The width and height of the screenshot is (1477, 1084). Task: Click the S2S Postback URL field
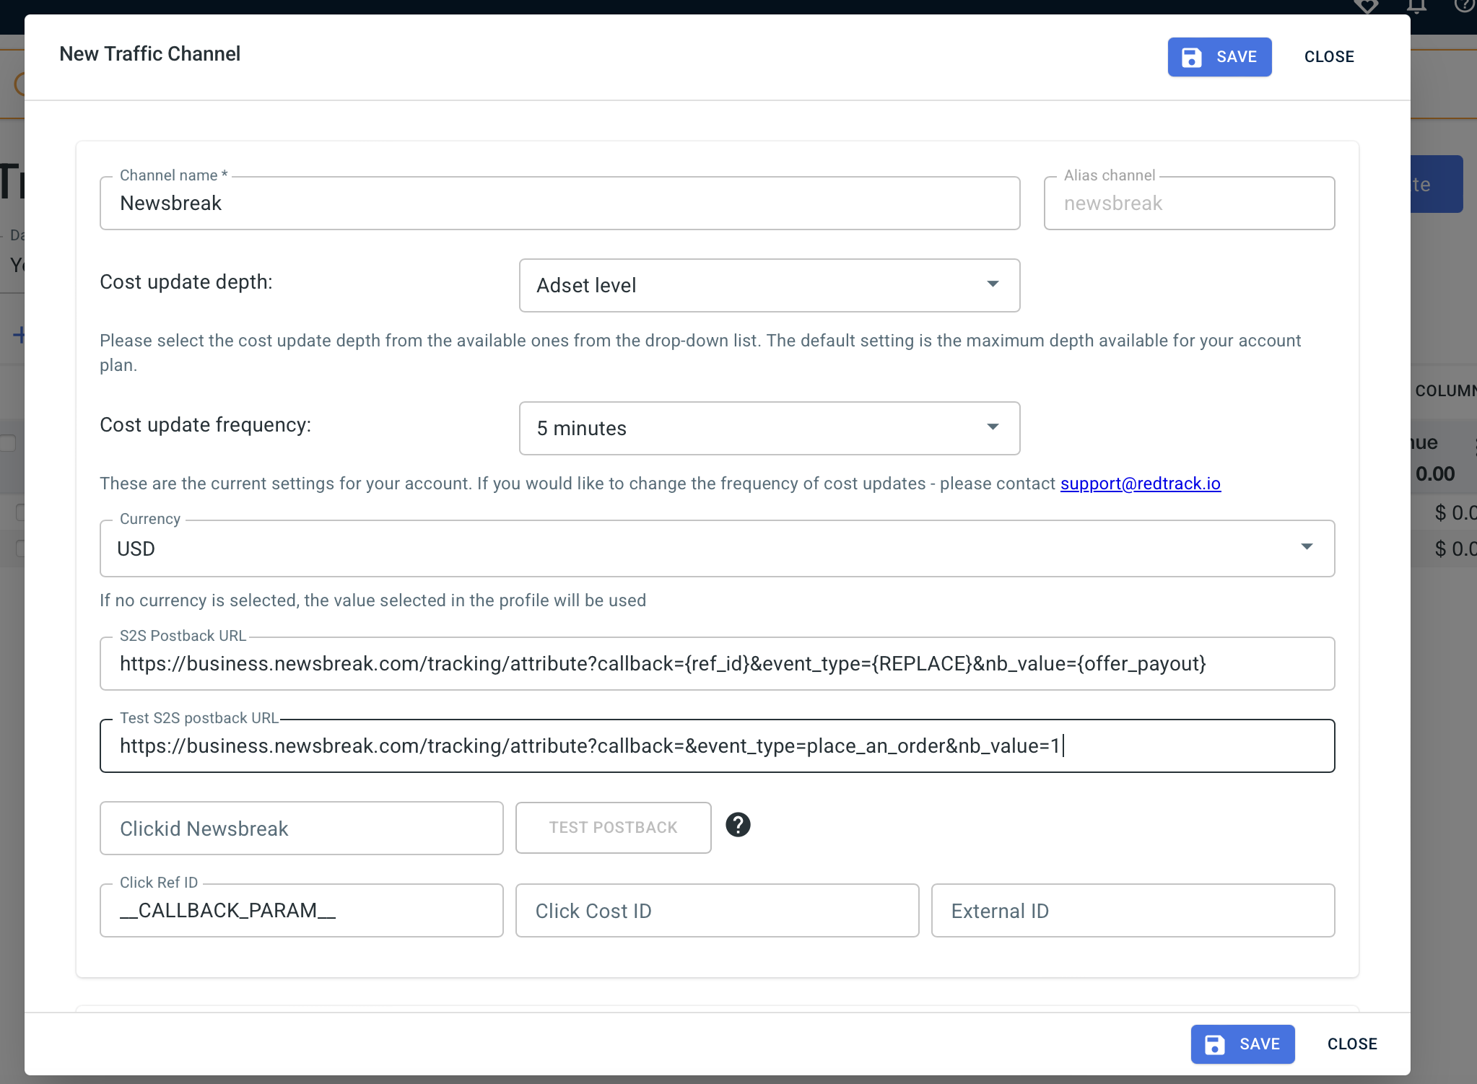717,664
